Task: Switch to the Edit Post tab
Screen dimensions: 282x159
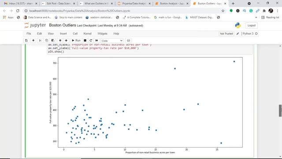Action: coord(59,4)
